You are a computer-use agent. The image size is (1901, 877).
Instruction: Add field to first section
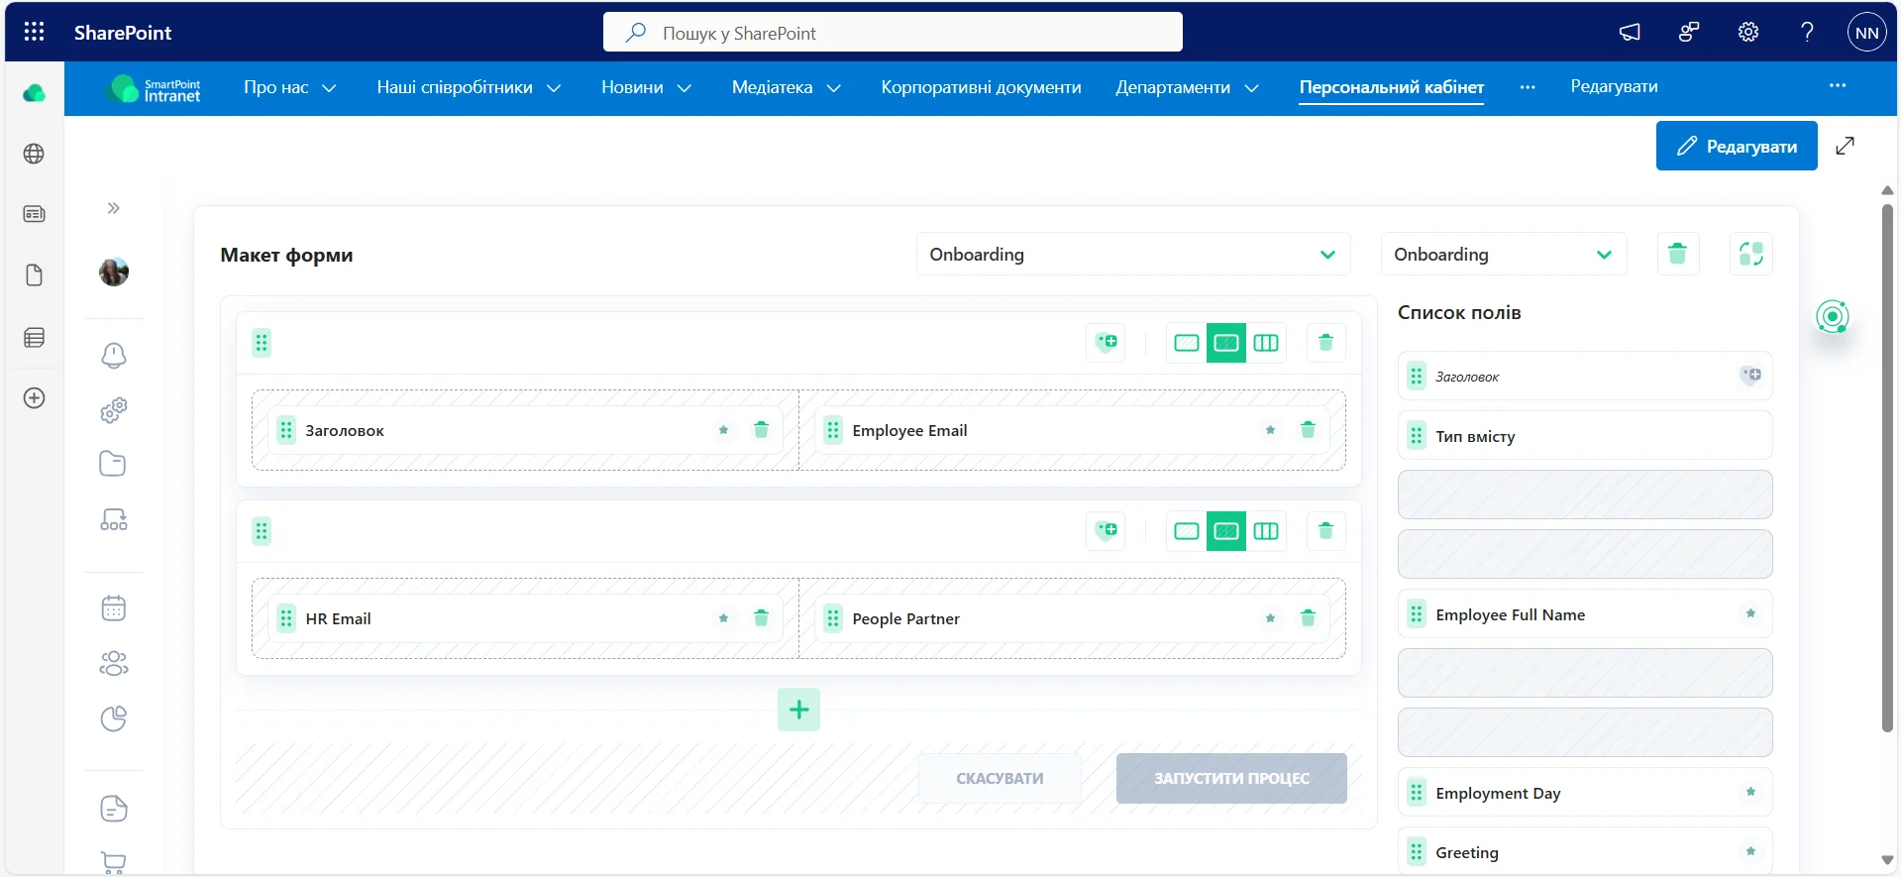coord(1106,343)
